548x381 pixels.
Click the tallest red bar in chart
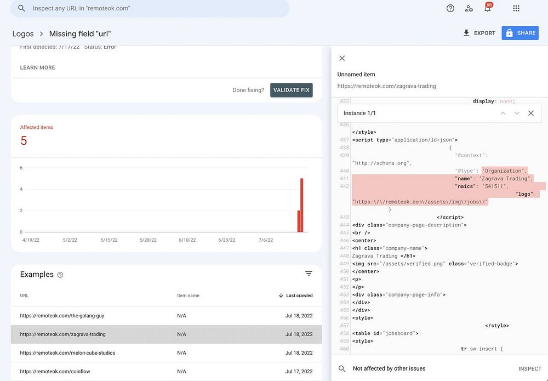point(301,205)
